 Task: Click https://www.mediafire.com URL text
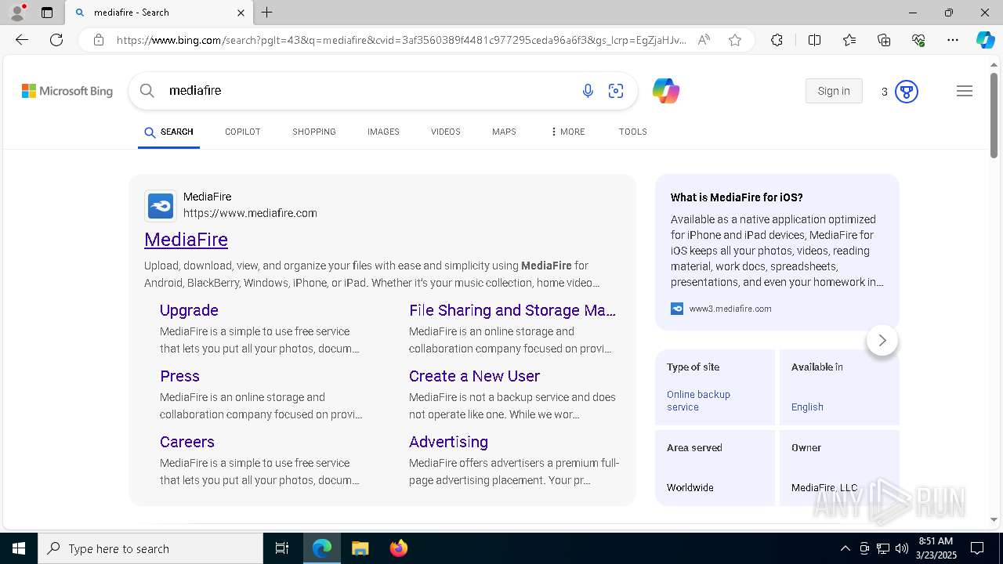[x=250, y=213]
